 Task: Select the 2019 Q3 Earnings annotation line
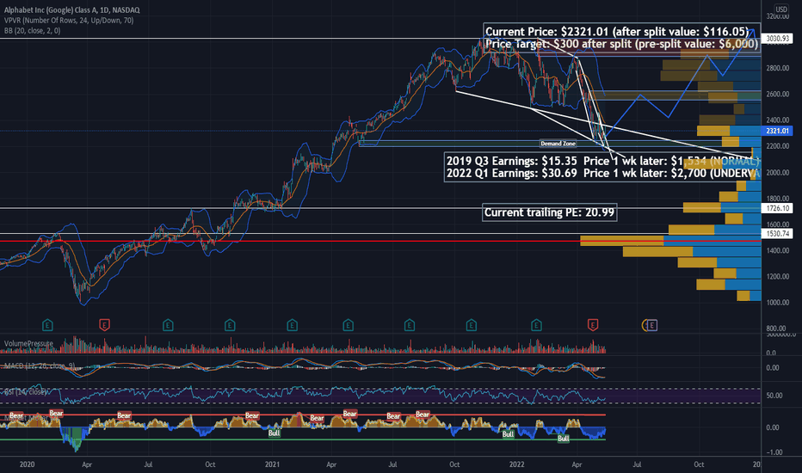pyautogui.click(x=602, y=161)
